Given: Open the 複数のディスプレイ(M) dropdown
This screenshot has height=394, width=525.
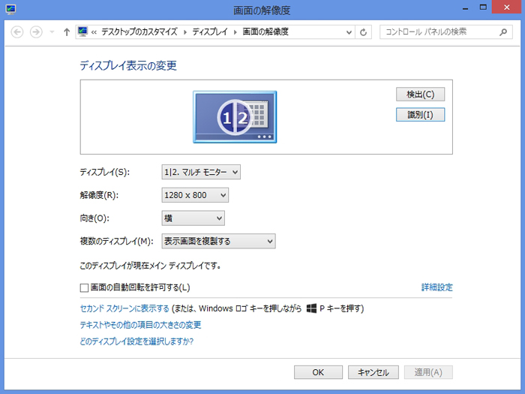Looking at the screenshot, I should (219, 241).
